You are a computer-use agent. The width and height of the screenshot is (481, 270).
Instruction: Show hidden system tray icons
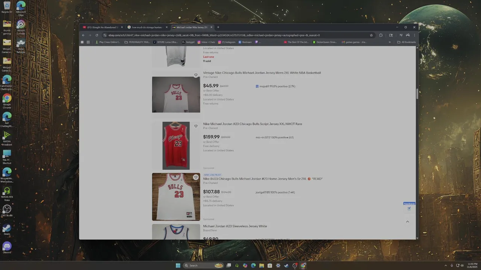tap(446, 265)
